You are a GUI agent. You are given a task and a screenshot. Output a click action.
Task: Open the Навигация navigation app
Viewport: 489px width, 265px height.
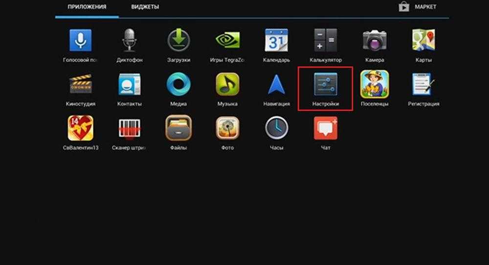tap(276, 84)
